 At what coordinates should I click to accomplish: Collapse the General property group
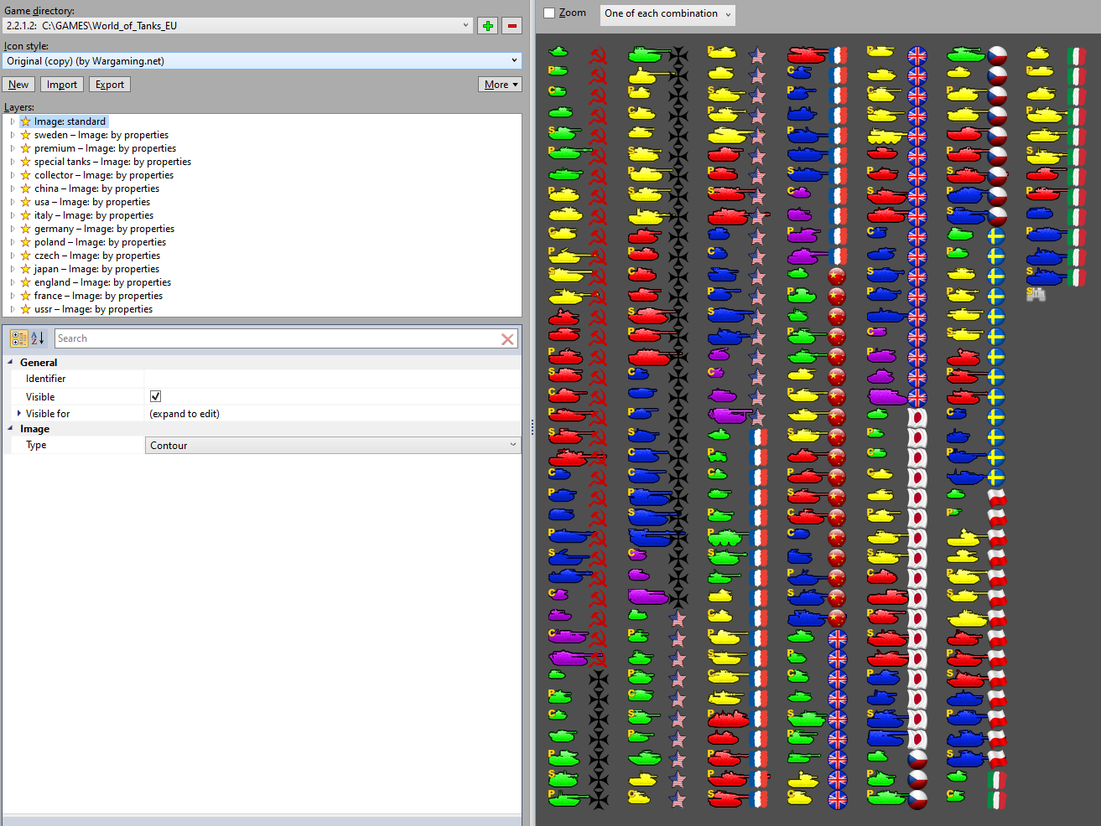(11, 363)
